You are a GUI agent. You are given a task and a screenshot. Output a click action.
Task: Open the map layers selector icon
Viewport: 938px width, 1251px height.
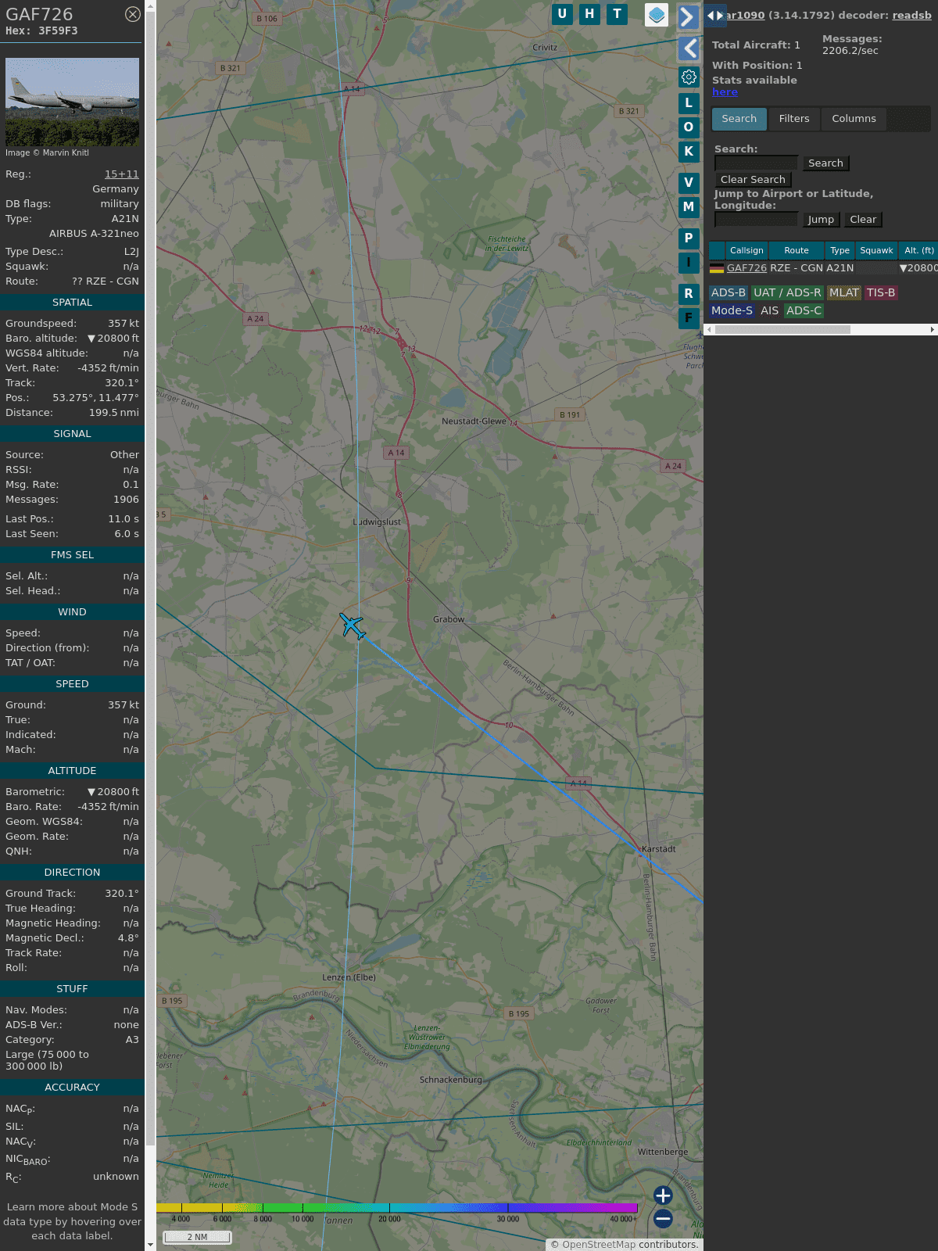(657, 15)
